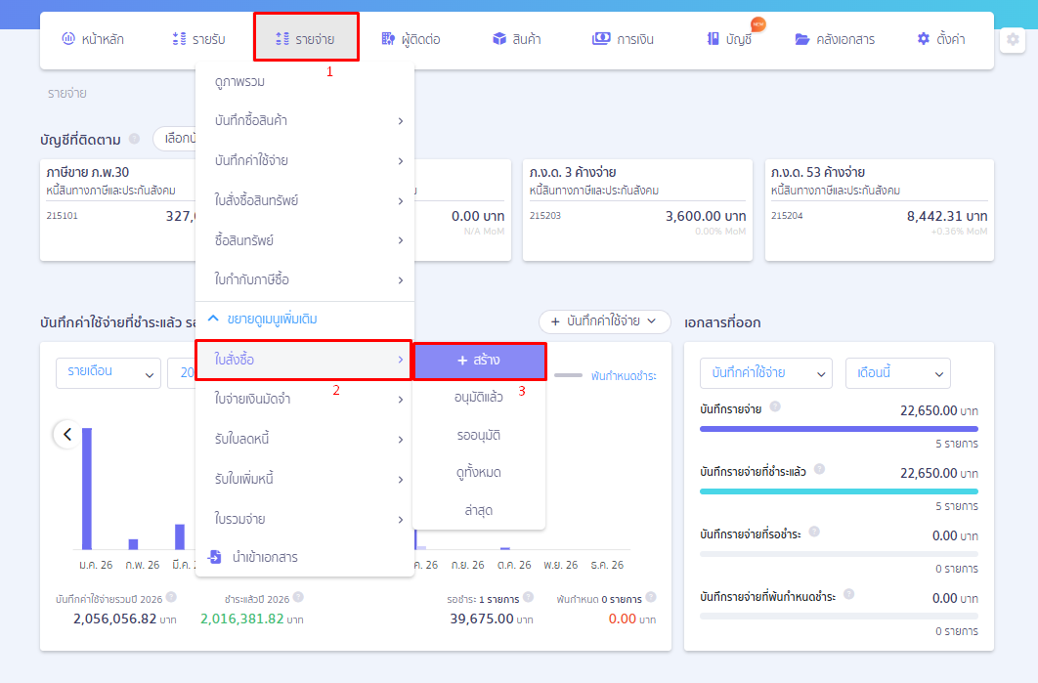
Task: Expand the บันทึกค่าใช้จ่าย submenu item
Action: click(x=305, y=160)
